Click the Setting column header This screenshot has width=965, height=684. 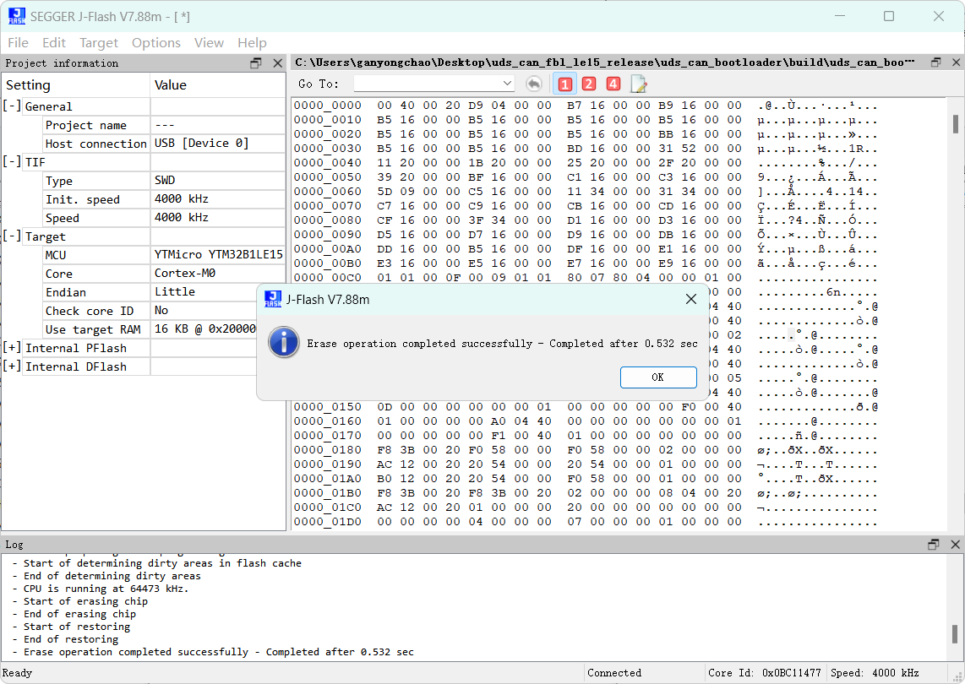tap(76, 85)
